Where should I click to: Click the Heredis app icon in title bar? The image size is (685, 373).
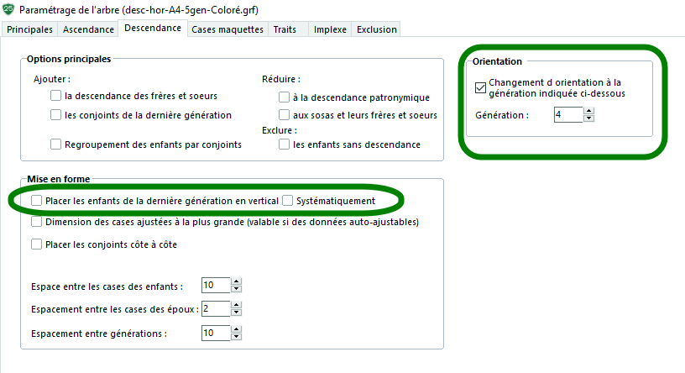pos(8,8)
